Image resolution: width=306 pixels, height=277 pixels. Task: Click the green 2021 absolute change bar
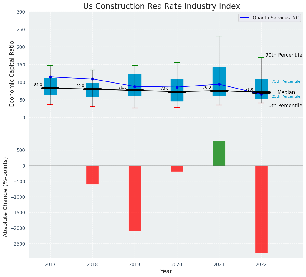tap(219, 153)
